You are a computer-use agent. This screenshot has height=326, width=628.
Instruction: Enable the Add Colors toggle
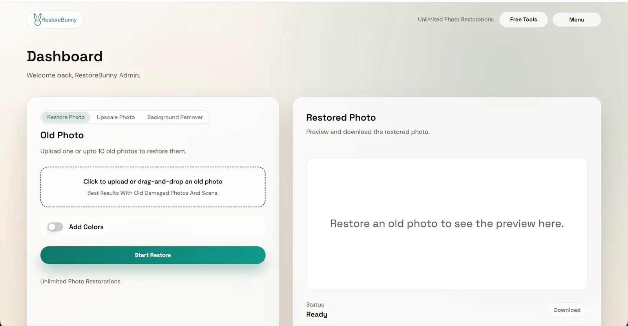[55, 227]
